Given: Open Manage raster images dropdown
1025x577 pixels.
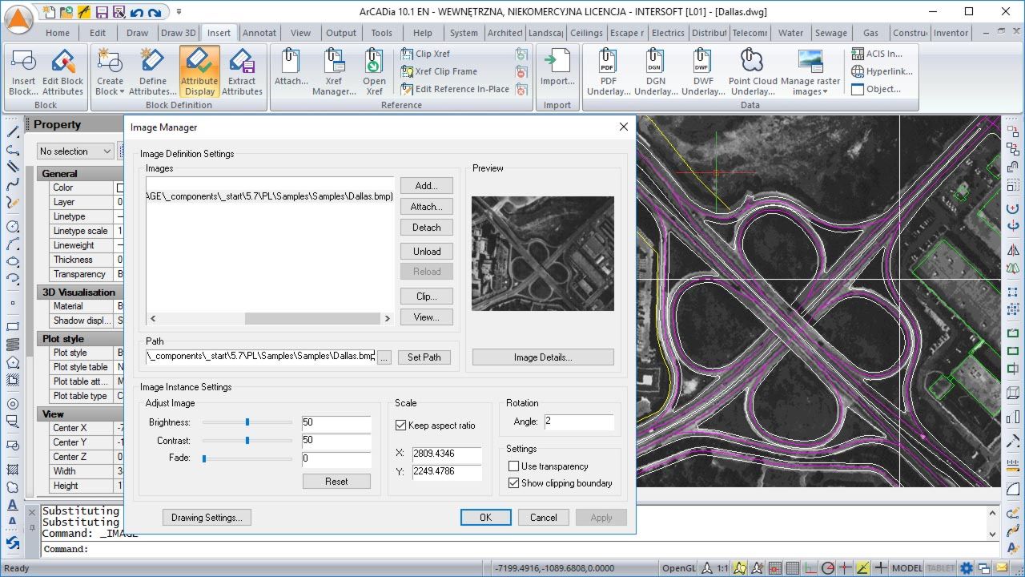Looking at the screenshot, I should [x=825, y=92].
